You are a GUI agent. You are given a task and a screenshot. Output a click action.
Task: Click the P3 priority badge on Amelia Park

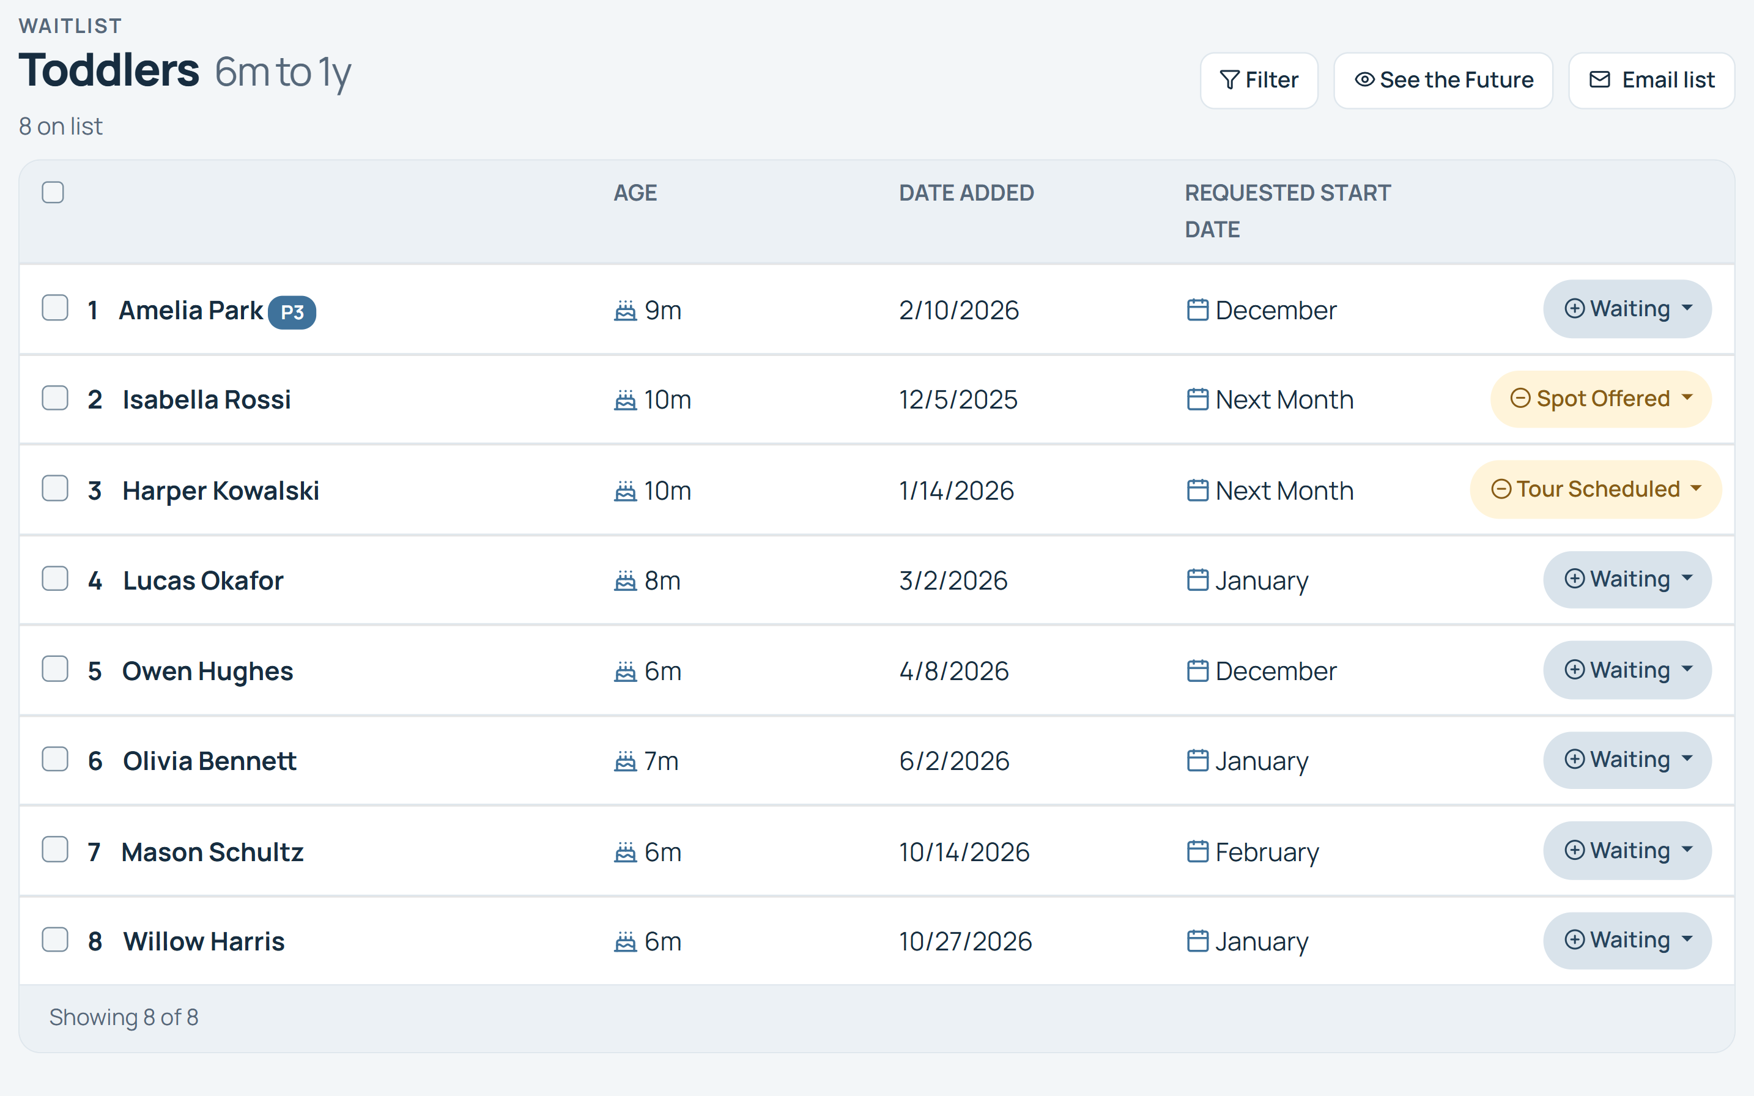(x=292, y=313)
